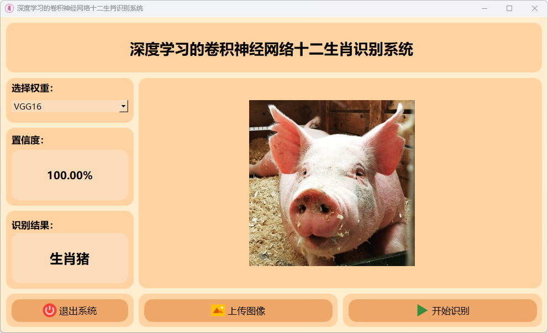Click the 上传图像 button text

[246, 311]
